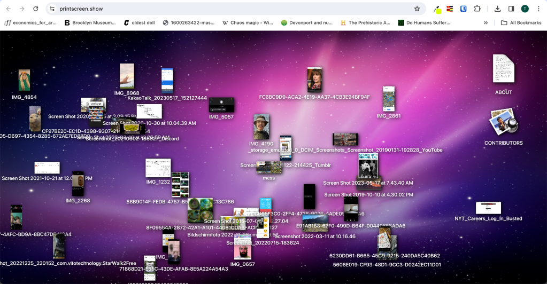Open the Brooklyn Museum bookmark
The width and height of the screenshot is (547, 284).
click(x=90, y=23)
